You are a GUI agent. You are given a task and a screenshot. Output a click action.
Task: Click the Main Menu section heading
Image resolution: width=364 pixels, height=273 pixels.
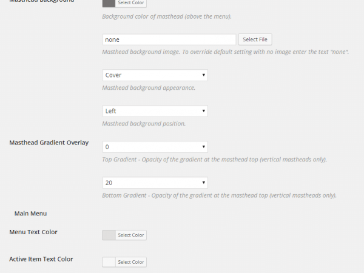pyautogui.click(x=31, y=214)
